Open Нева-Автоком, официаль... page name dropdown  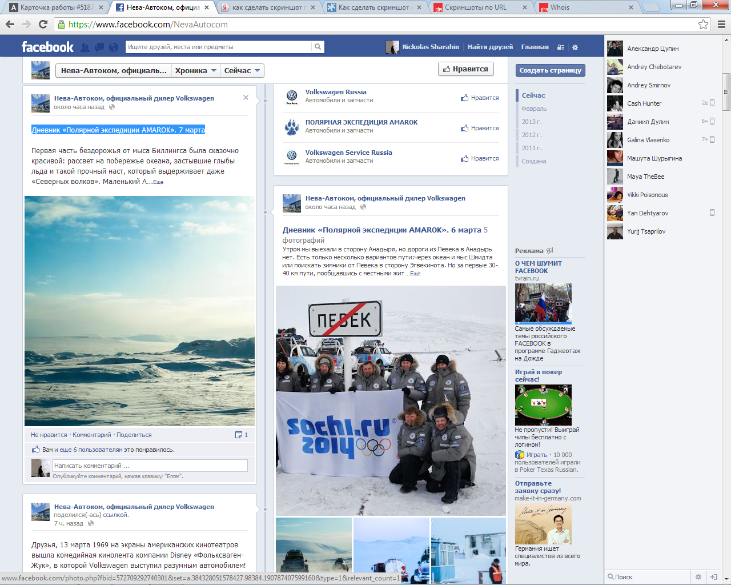(x=114, y=71)
